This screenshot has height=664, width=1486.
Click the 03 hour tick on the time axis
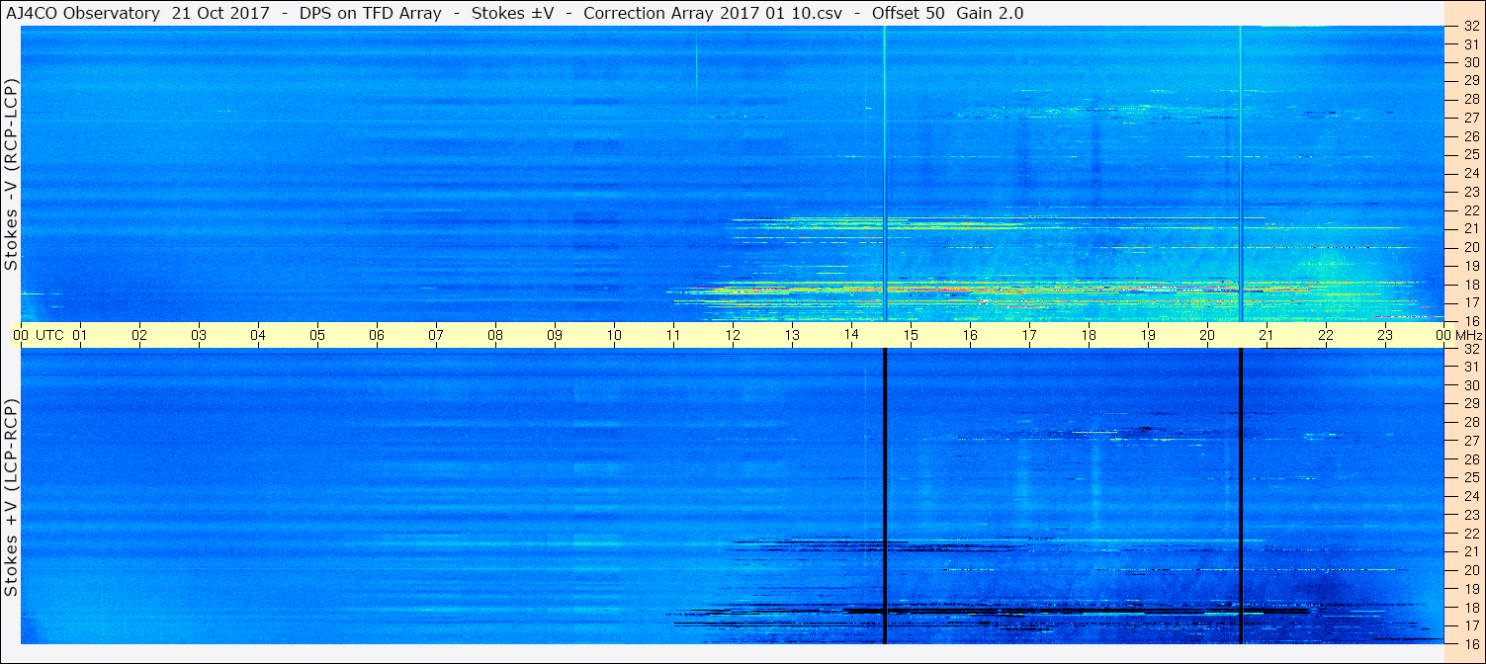click(199, 335)
